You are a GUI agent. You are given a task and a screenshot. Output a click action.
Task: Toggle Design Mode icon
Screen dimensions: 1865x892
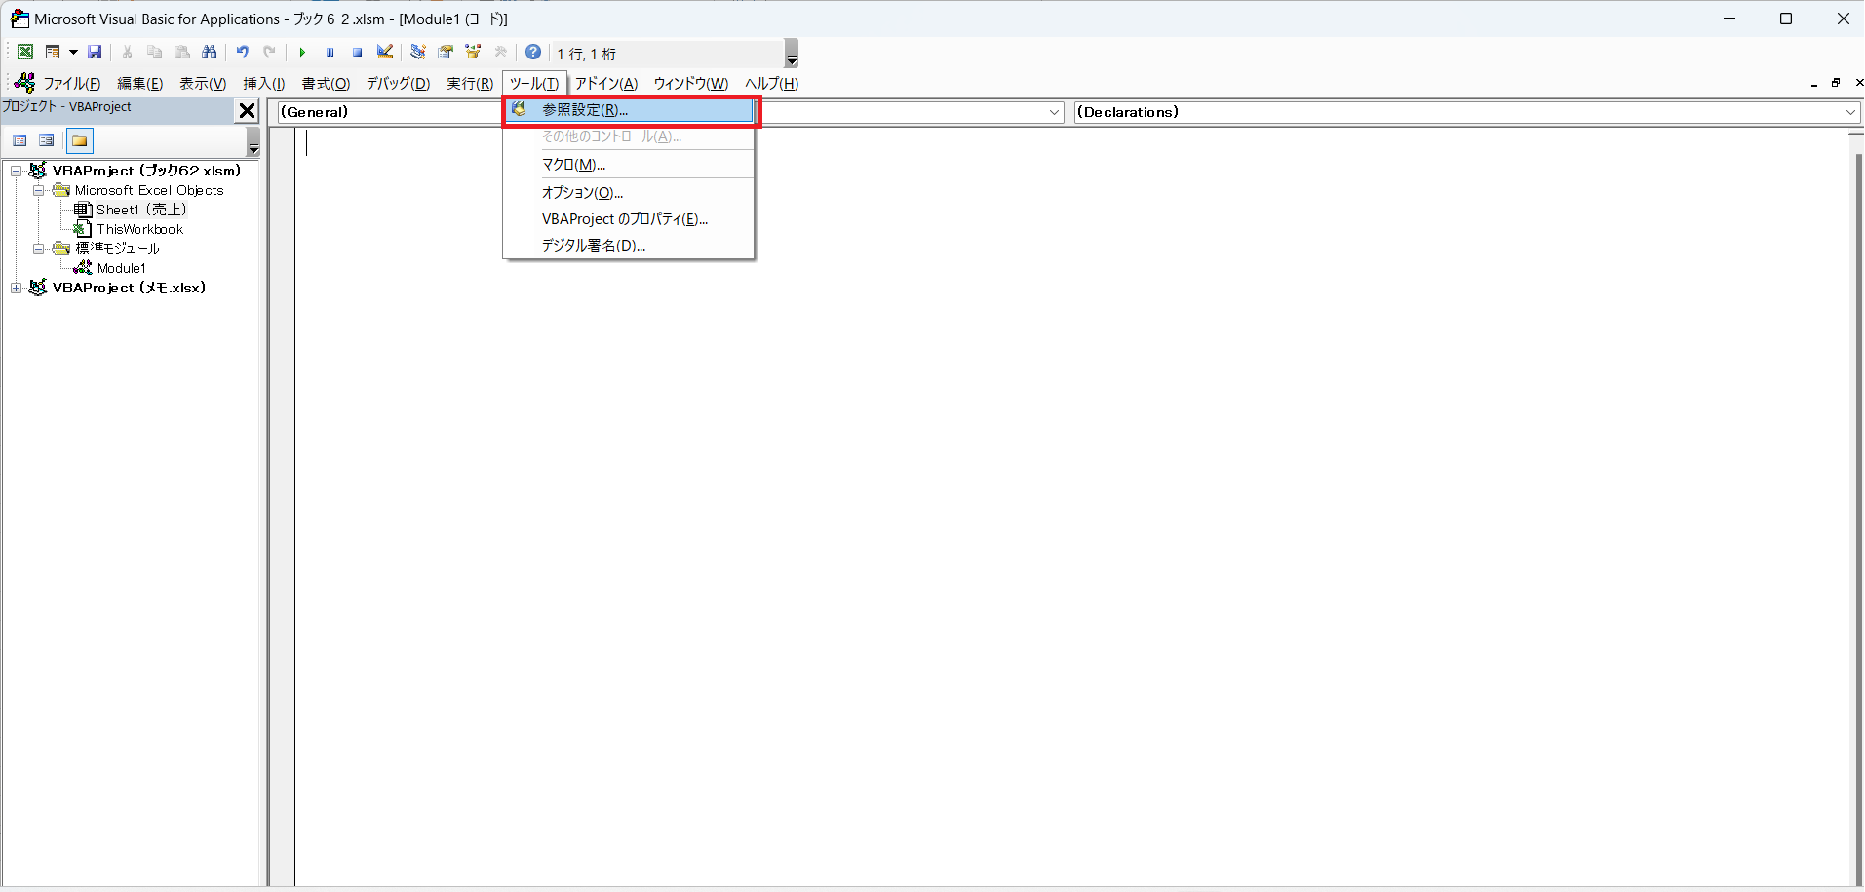[x=385, y=53]
